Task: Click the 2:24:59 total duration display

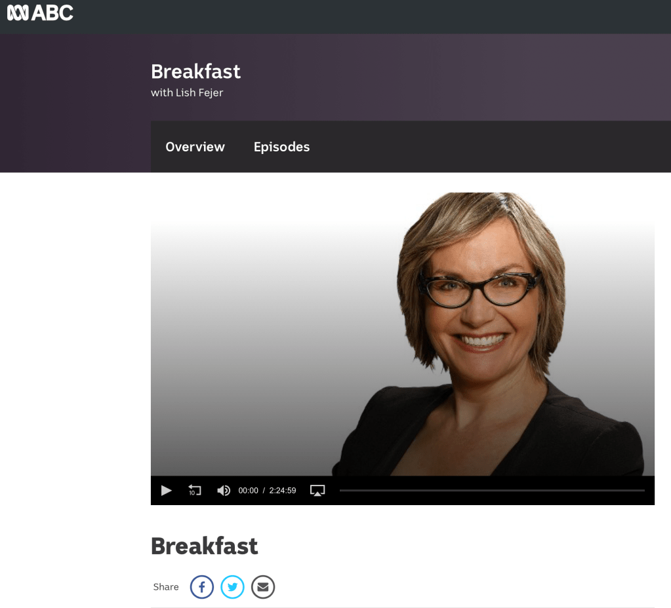Action: [283, 491]
